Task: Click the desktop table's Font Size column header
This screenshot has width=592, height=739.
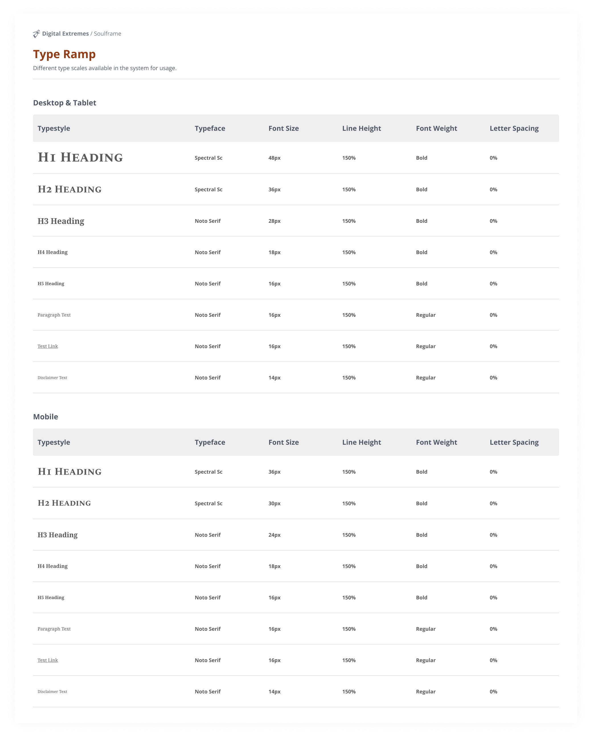Action: [284, 128]
